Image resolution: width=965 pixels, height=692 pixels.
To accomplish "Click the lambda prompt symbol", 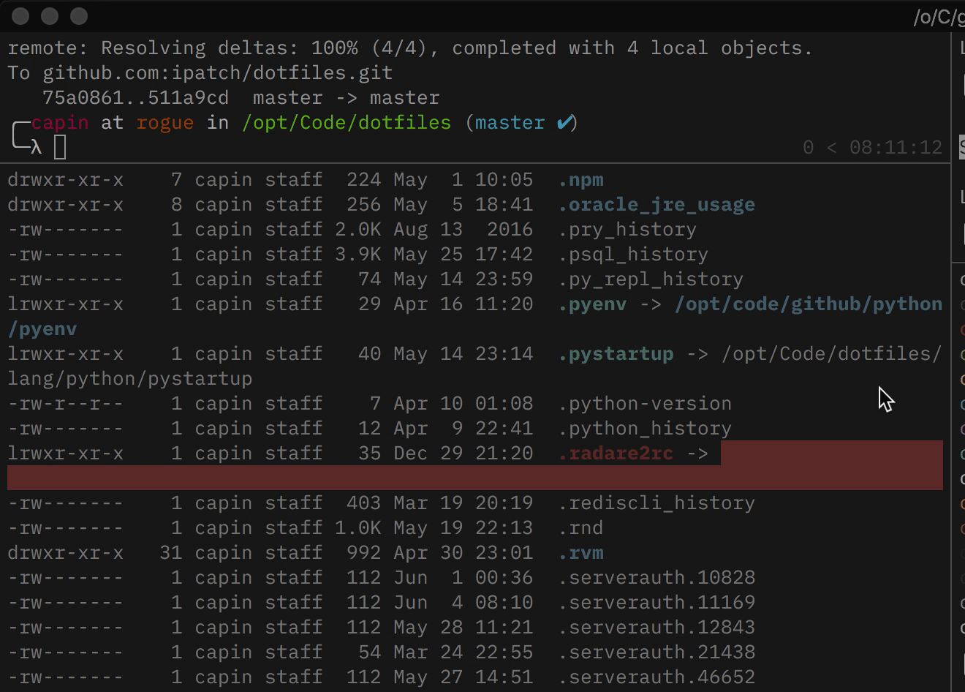I will (x=37, y=148).
